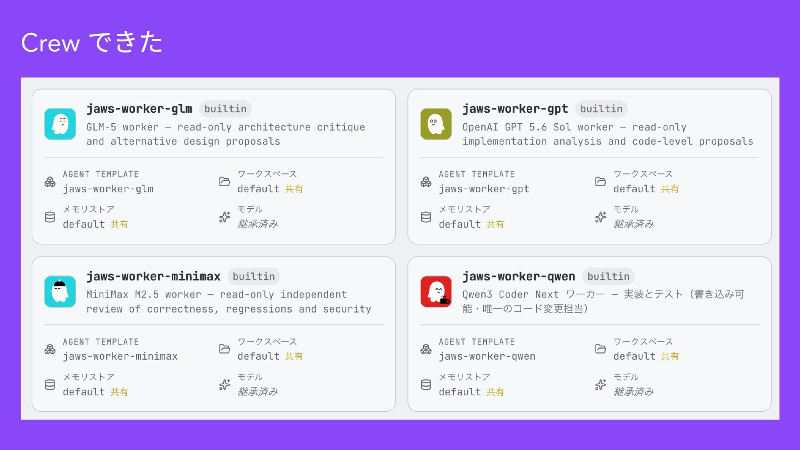Click model value '継承済み' in jaws-worker-minimax card

(x=258, y=392)
